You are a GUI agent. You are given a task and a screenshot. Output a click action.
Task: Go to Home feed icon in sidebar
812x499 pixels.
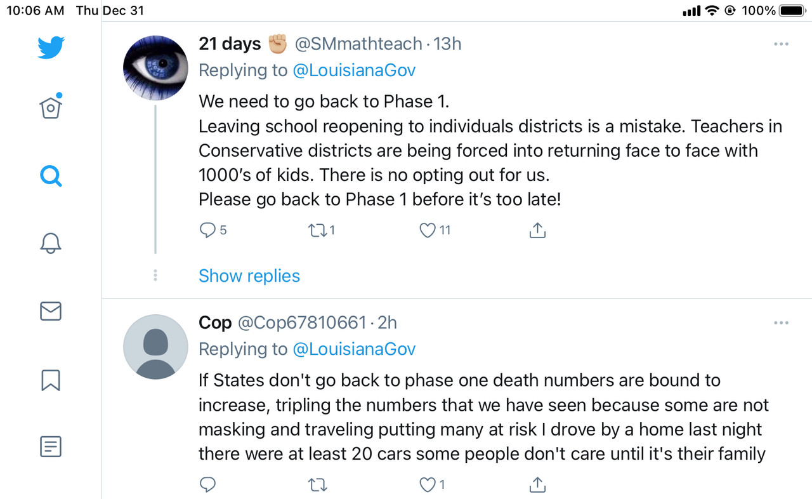51,107
